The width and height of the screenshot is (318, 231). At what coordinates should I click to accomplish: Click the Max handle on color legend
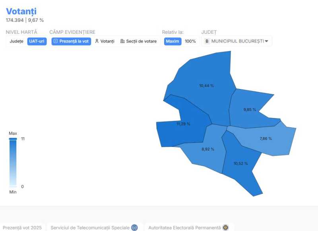tap(13, 139)
